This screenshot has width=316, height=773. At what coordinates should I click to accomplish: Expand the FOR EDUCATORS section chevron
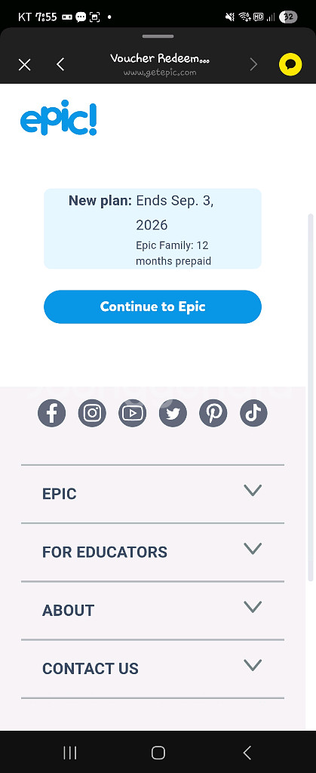click(x=253, y=549)
